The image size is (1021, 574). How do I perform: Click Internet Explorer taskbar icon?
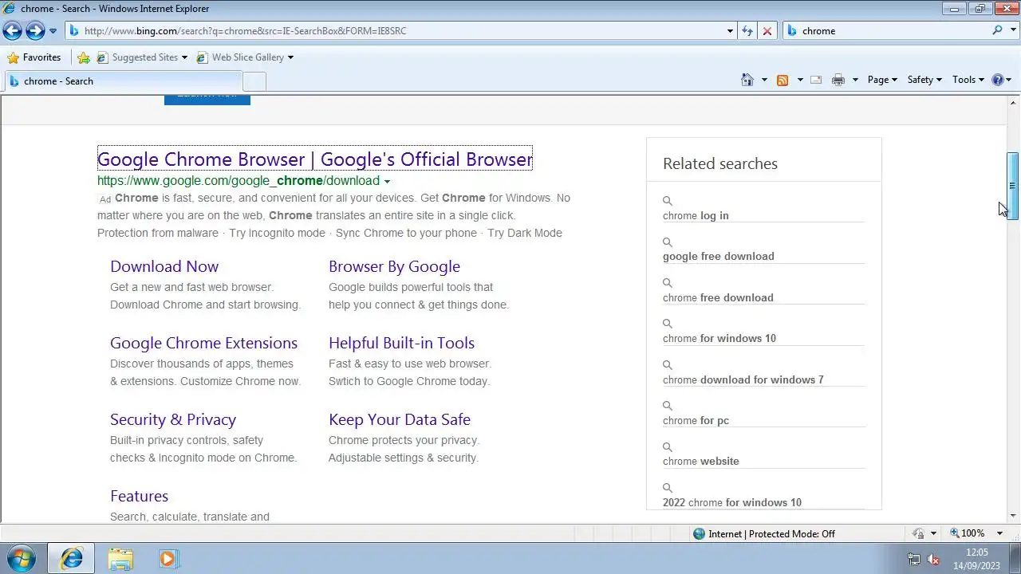coord(71,559)
